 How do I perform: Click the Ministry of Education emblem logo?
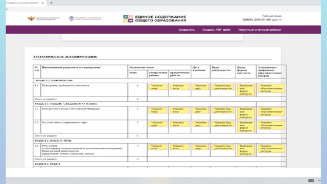pos(43,18)
